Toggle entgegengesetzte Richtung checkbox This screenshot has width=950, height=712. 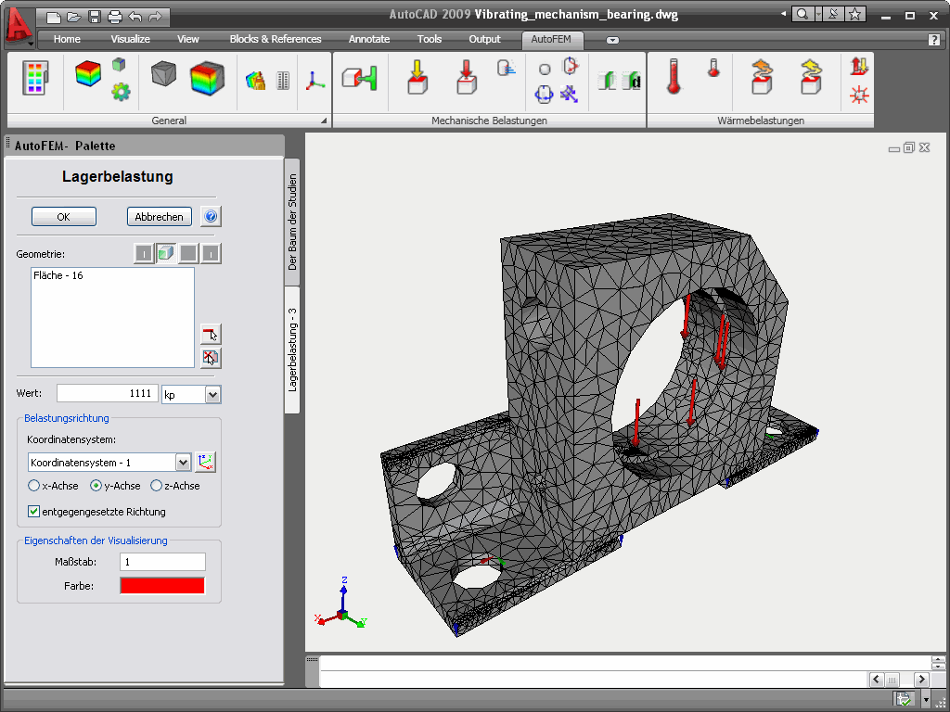point(34,512)
